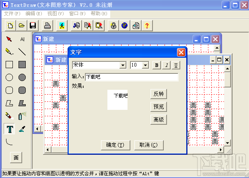The width and height of the screenshot is (249, 178).
Task: Open the font size 10 dropdown
Action: click(145, 65)
